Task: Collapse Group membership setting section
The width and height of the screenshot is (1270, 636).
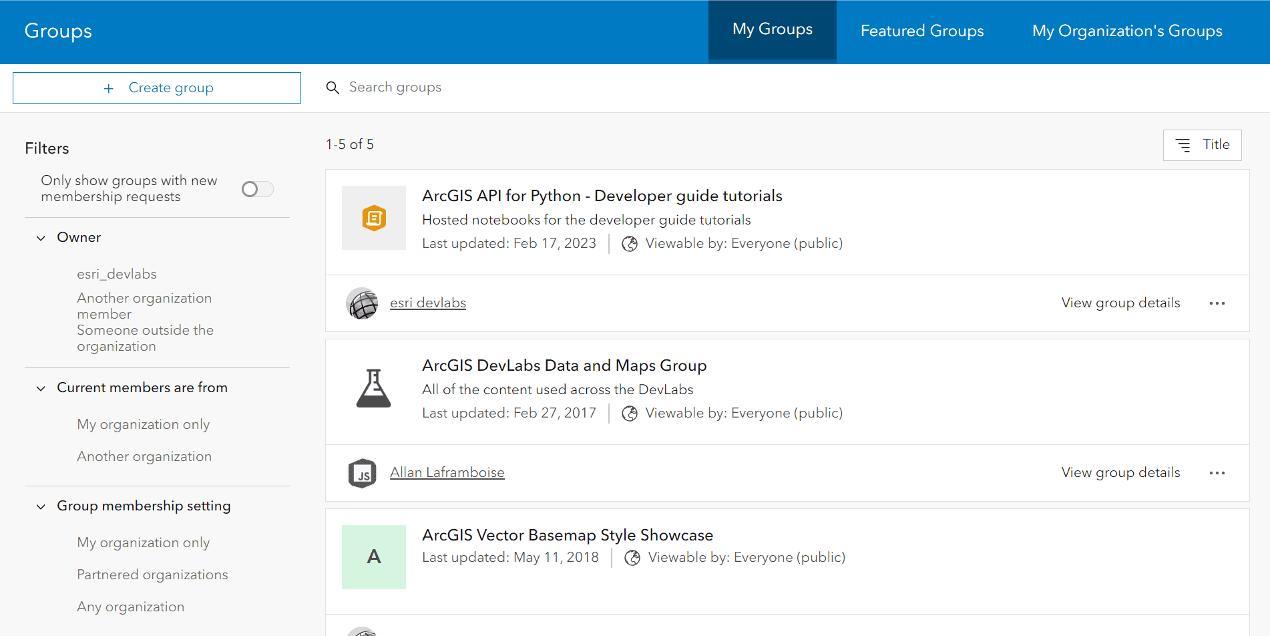Action: 41,506
